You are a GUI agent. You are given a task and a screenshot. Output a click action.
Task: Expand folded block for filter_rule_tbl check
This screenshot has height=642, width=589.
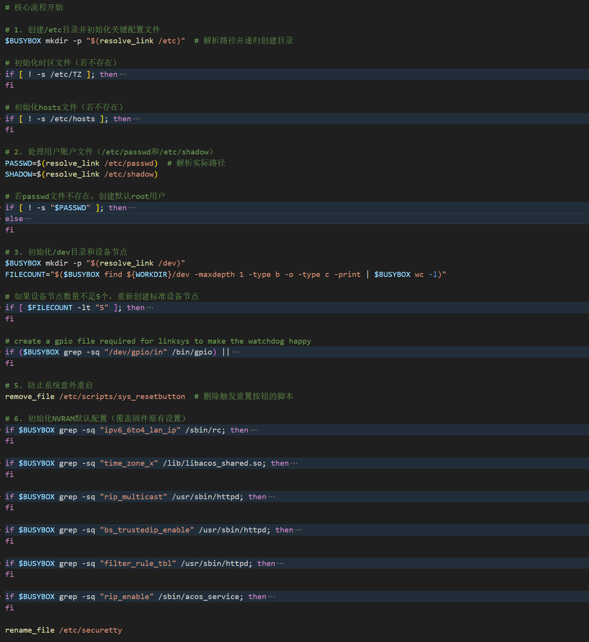(280, 563)
